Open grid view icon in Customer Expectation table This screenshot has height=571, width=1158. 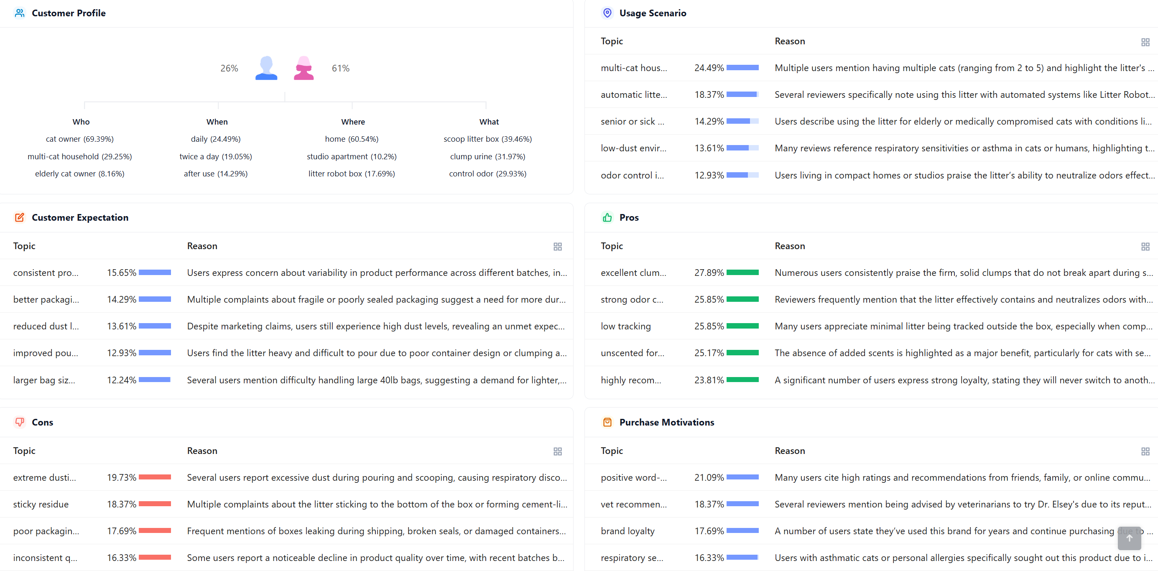557,247
